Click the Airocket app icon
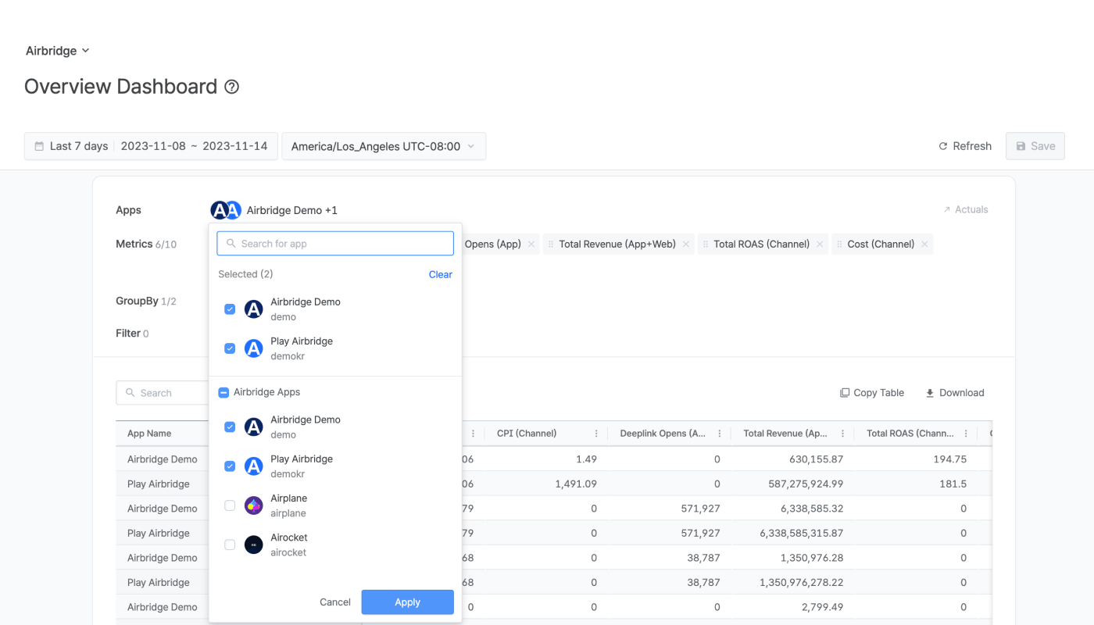Screen dimensions: 1094x625 [254, 545]
